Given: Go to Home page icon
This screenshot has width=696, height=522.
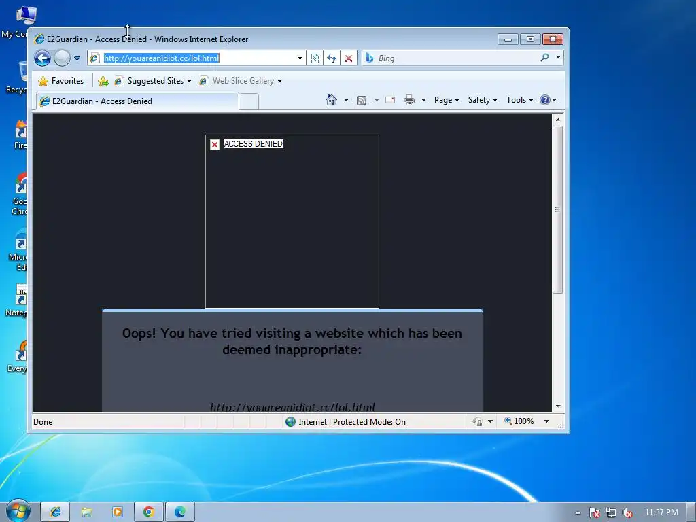Looking at the screenshot, I should point(332,100).
